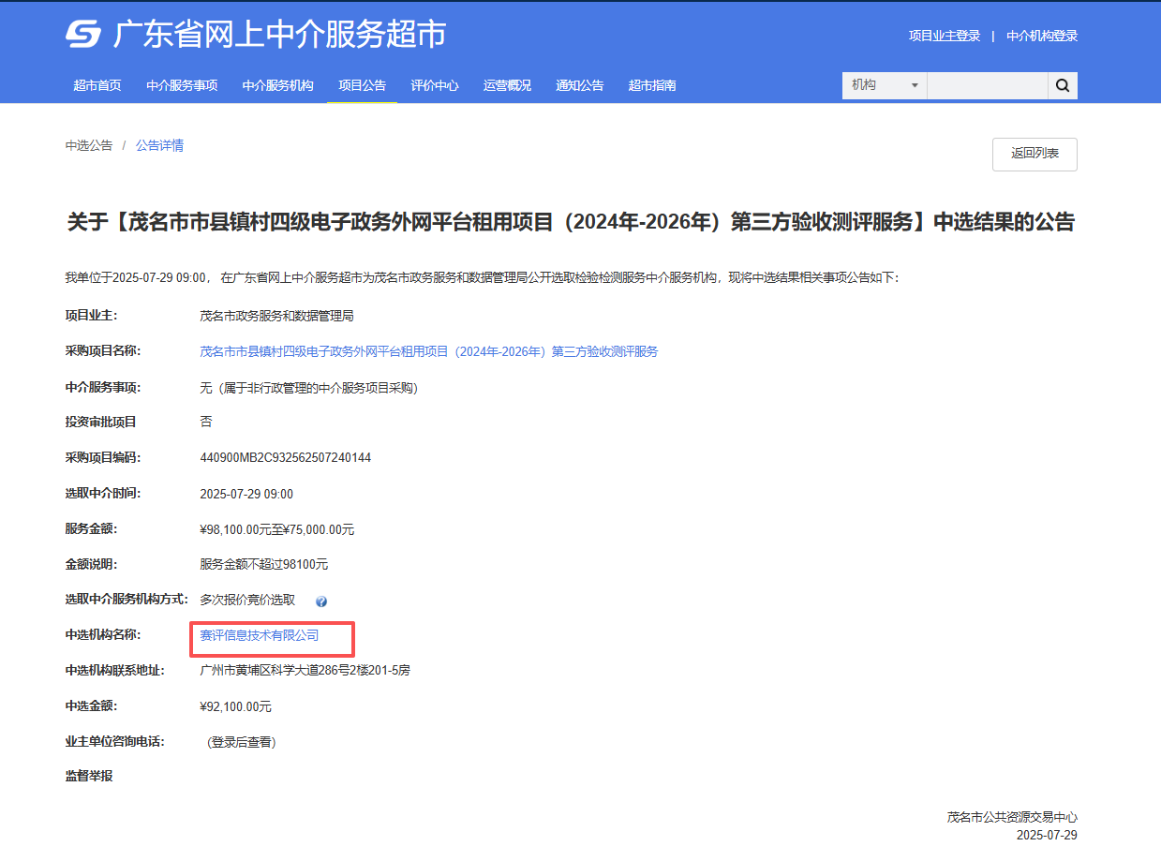Click the 赛评信息技术有限公司 company link
This screenshot has width=1161, height=861.
coord(260,635)
